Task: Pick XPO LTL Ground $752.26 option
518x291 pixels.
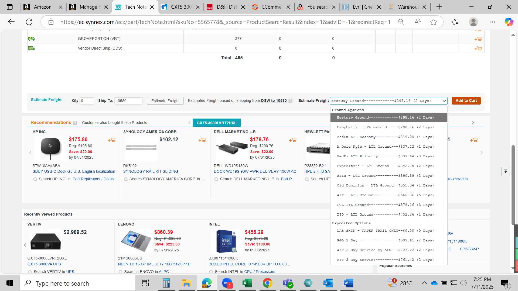Action: pos(389,214)
